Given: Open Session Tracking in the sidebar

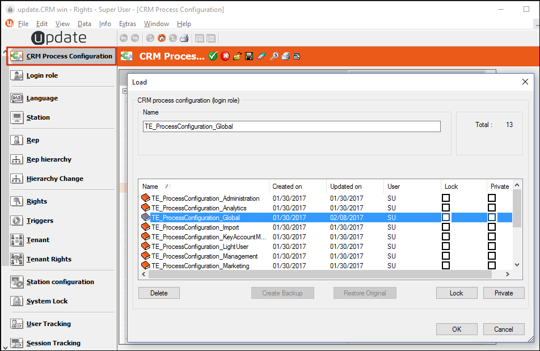Looking at the screenshot, I should coord(53,343).
